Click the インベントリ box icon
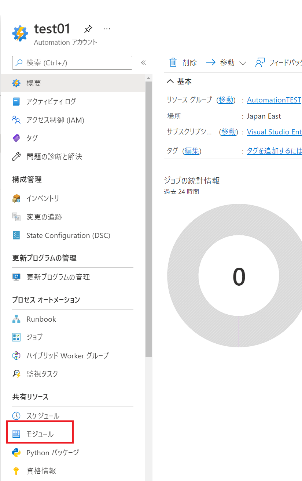This screenshot has height=481, width=302. pos(16,199)
